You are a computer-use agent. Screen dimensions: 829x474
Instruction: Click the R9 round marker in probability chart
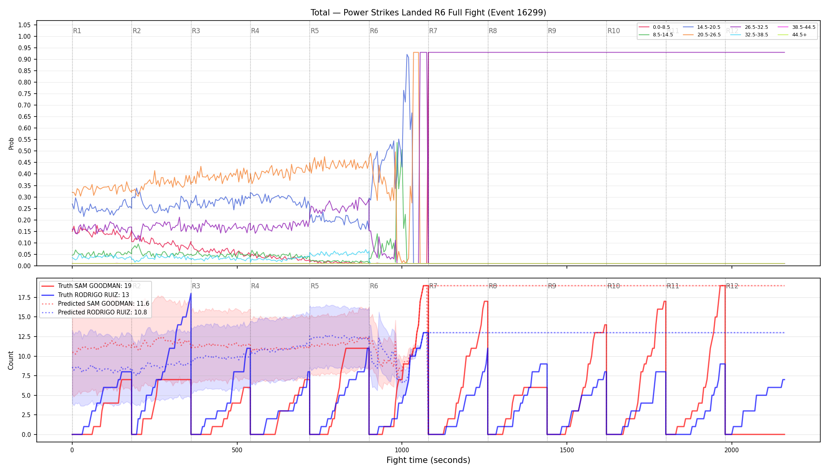click(x=552, y=31)
